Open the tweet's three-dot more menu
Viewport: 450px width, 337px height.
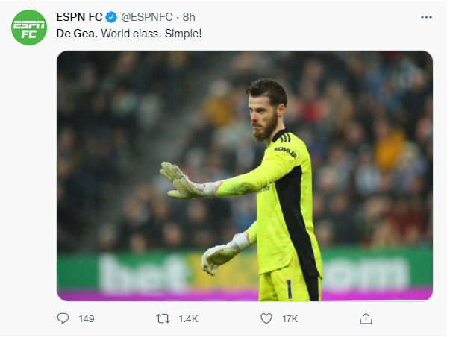[426, 16]
